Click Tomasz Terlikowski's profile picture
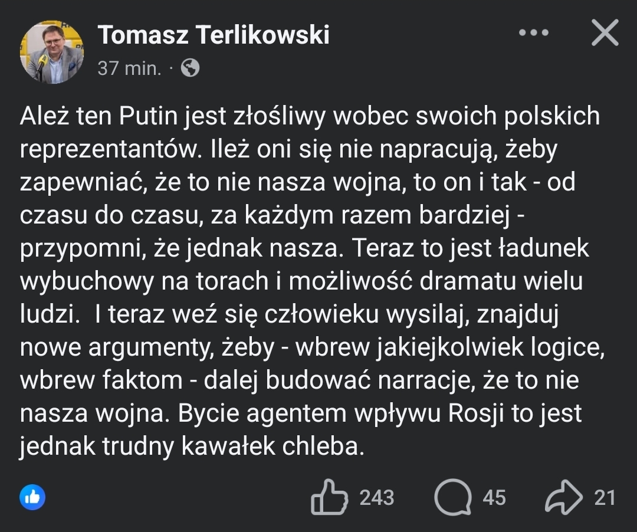Viewport: 637px width, 532px height. (x=52, y=52)
